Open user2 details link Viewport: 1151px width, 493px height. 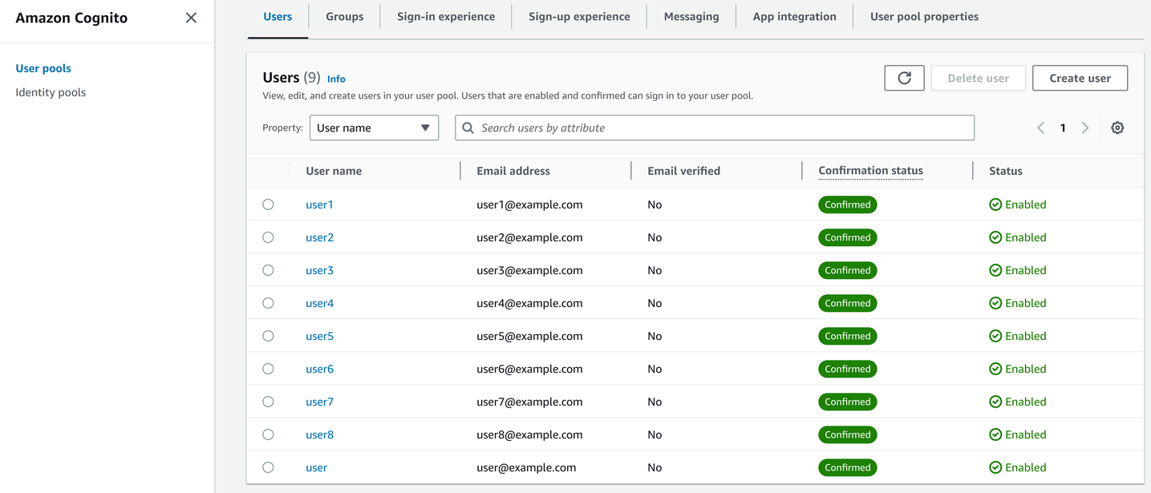[x=319, y=237]
